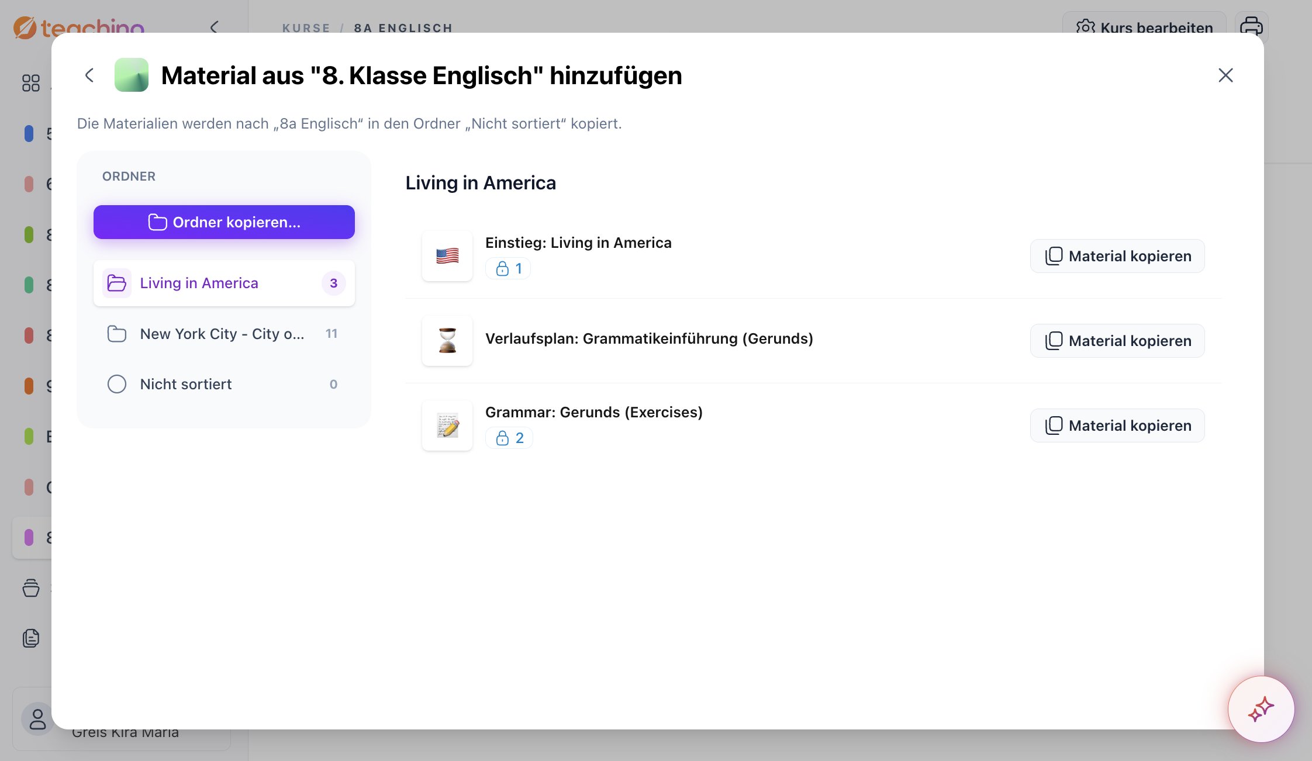Click the hourglass thumbnail of Verlaufsplan material

[447, 341]
